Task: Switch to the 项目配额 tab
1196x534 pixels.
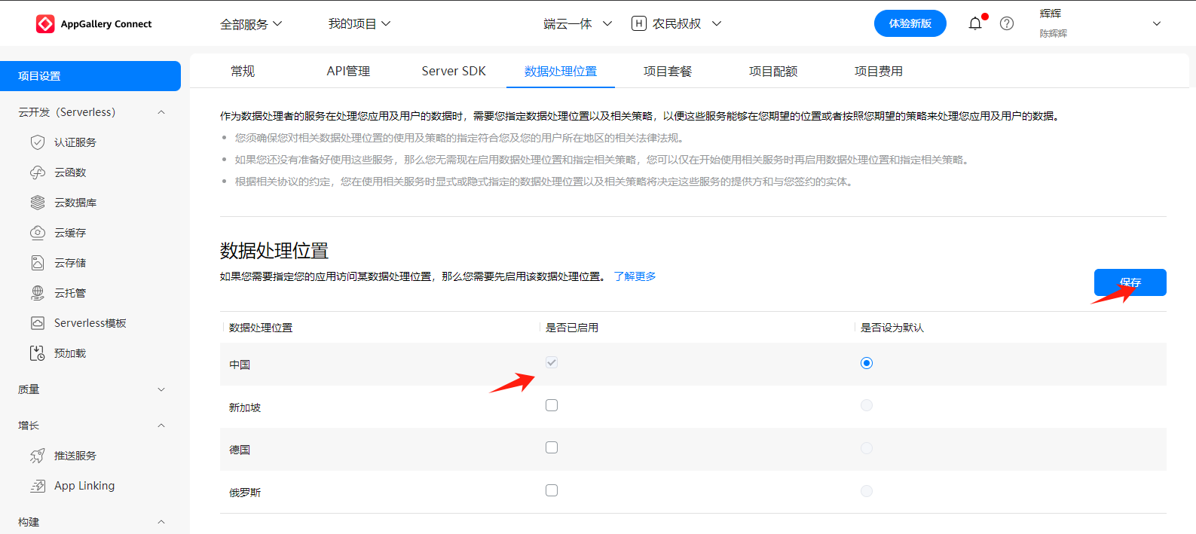Action: [773, 72]
